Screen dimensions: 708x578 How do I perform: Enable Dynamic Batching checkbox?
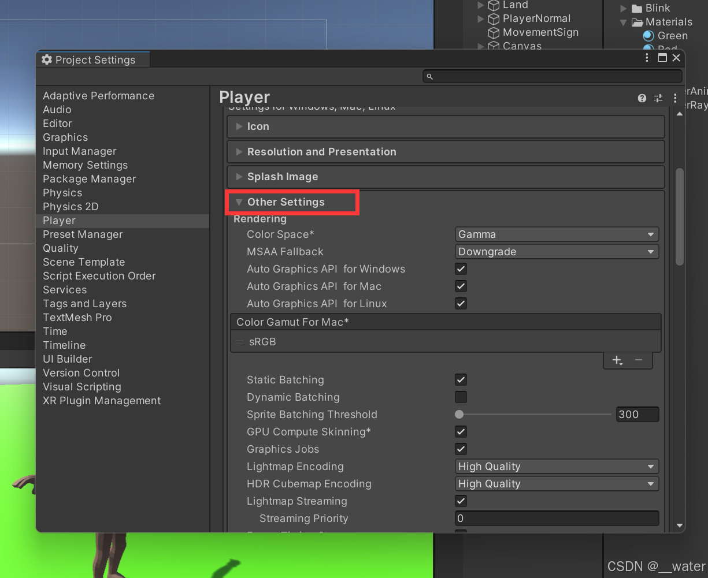coord(461,397)
